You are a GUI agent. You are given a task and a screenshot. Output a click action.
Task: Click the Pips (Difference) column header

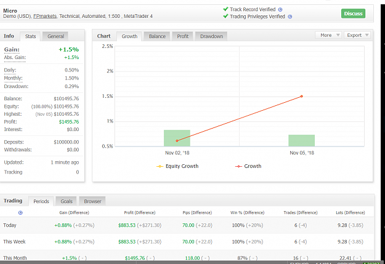(197, 213)
